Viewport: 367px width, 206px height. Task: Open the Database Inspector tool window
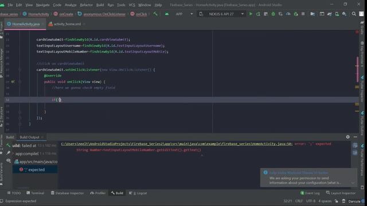[x=68, y=193]
